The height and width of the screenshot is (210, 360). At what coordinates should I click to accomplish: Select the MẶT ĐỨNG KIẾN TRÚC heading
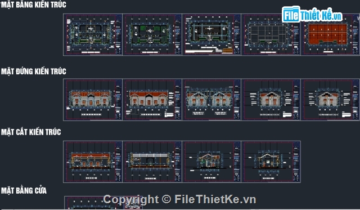pyautogui.click(x=34, y=72)
